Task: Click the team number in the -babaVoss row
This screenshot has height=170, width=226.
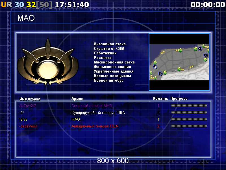Action: [x=158, y=126]
